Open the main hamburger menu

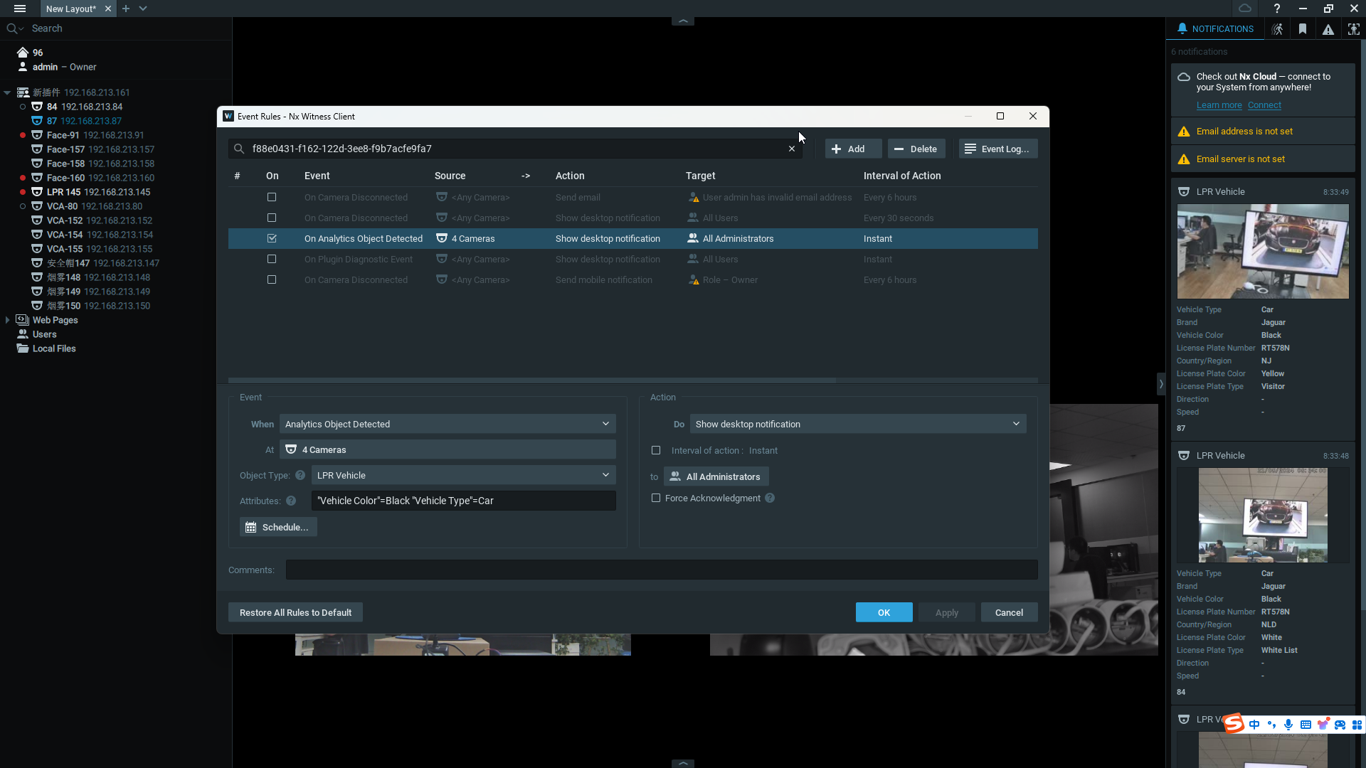pos(20,9)
